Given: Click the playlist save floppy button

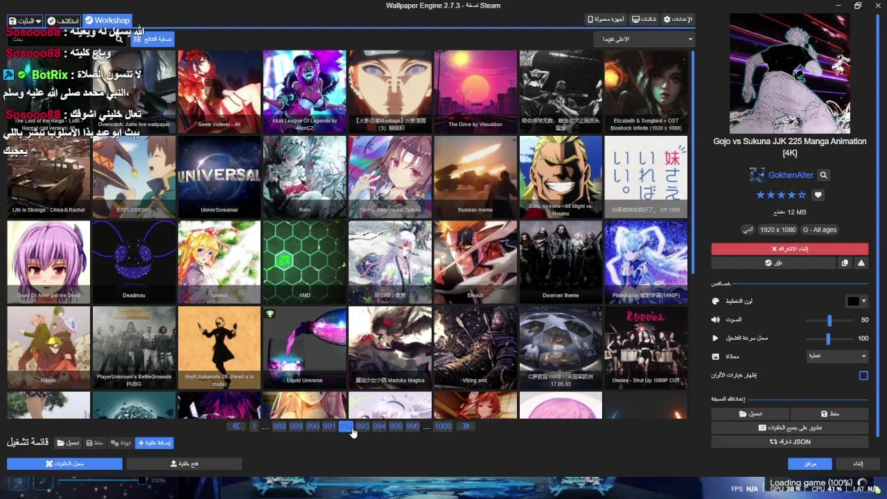Looking at the screenshot, I should 95,443.
